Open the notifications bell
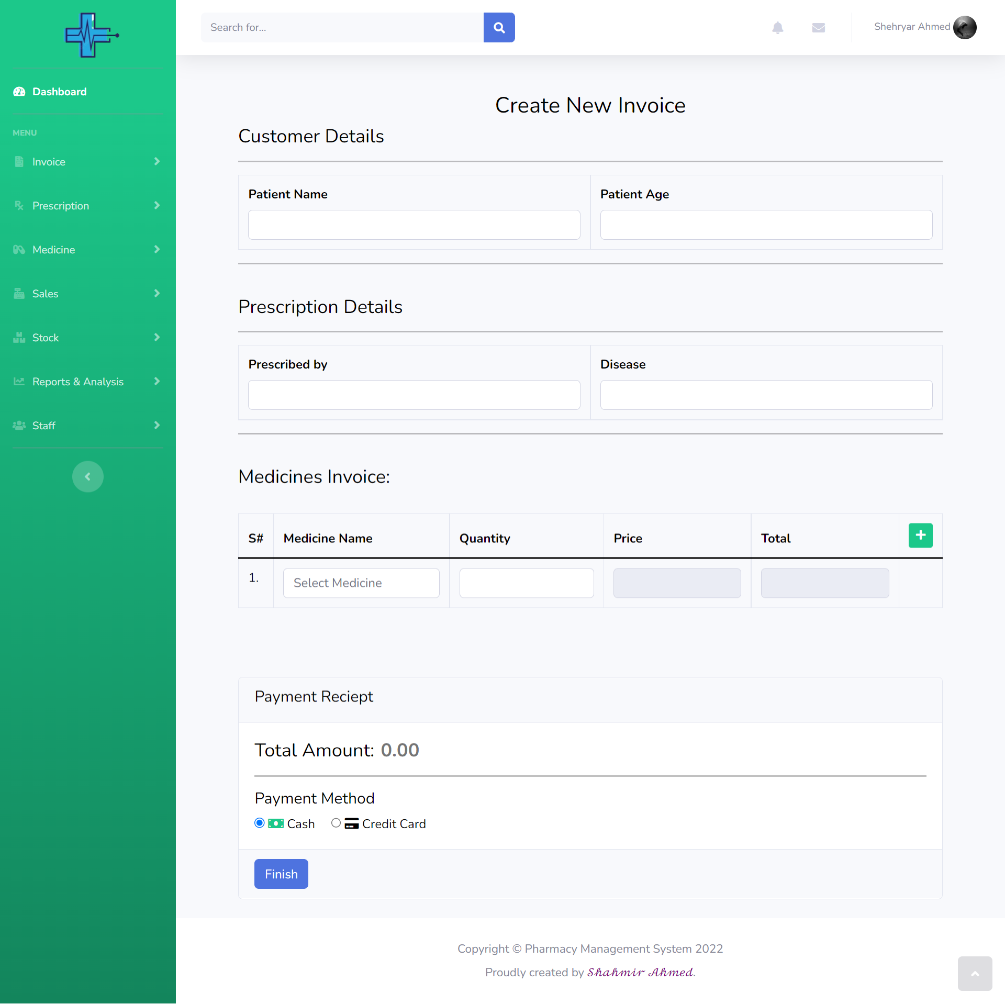Screen dimensions: 1005x1004 tap(777, 28)
